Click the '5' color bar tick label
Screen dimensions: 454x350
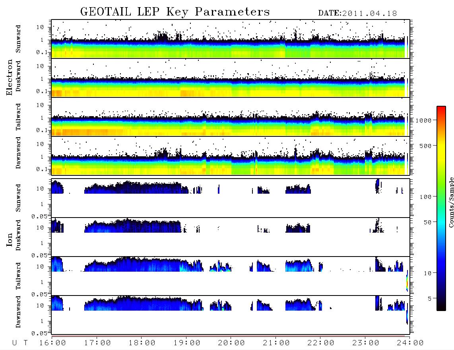(429, 299)
